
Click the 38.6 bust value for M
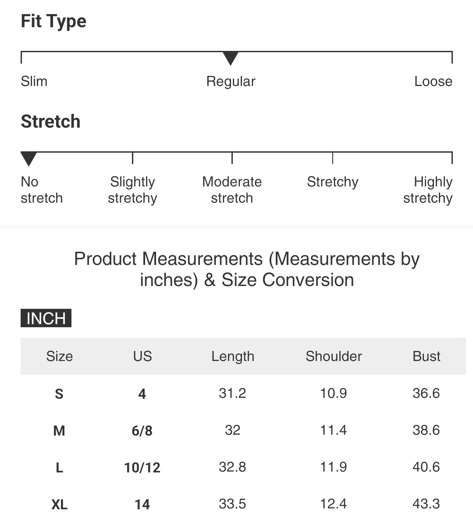coord(426,430)
